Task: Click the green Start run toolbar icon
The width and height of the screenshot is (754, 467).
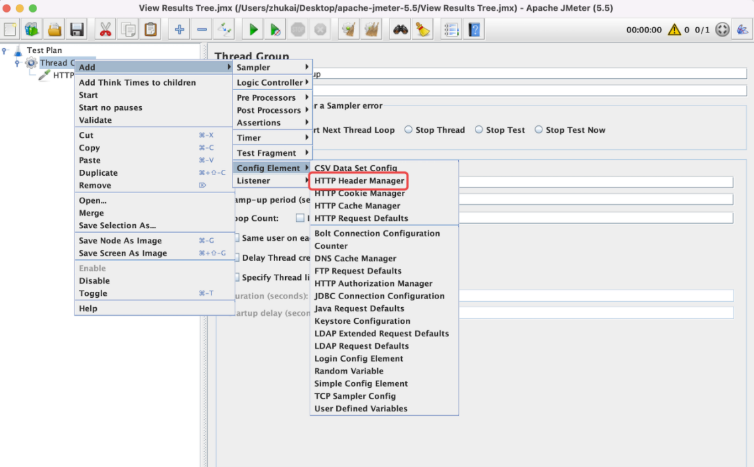Action: (253, 30)
